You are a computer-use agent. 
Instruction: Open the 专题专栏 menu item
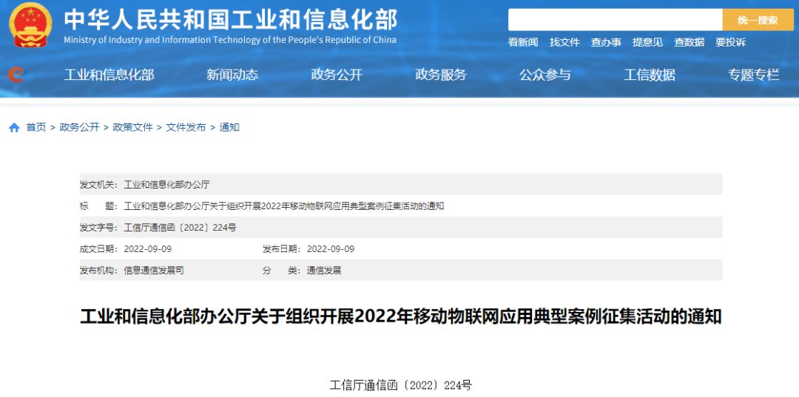tap(754, 75)
